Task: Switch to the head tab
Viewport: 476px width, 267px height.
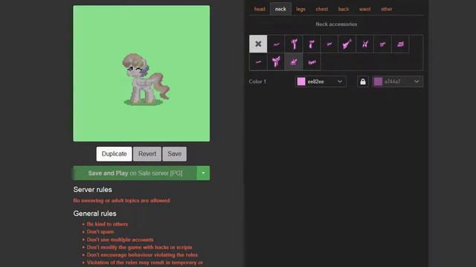Action: (x=260, y=9)
